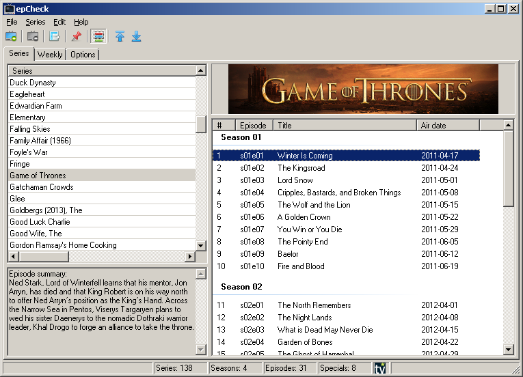
Task: Switch to the Options tab
Action: point(83,55)
